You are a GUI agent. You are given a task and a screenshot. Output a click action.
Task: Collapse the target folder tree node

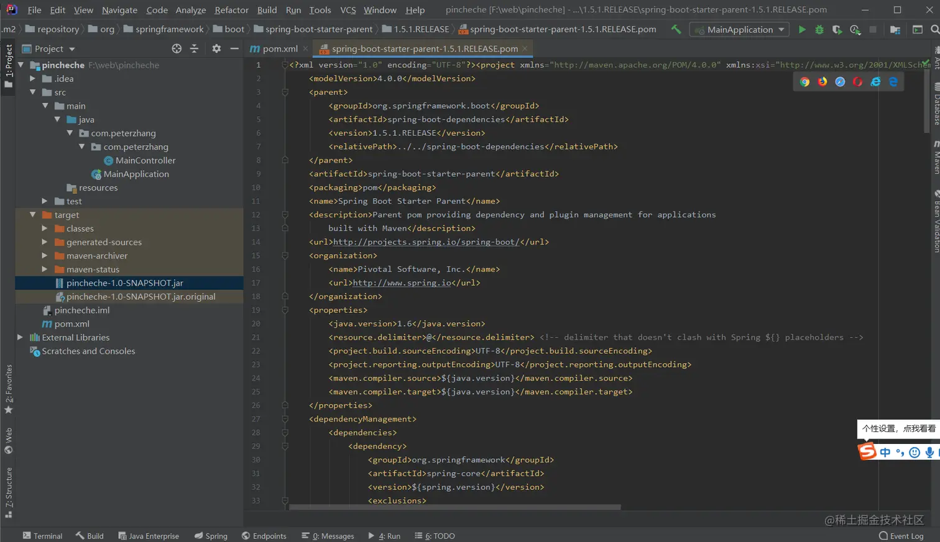coord(32,215)
